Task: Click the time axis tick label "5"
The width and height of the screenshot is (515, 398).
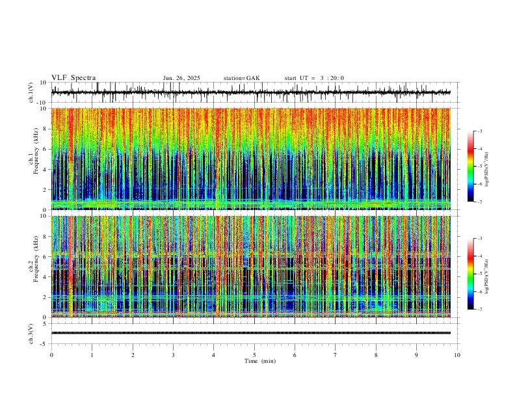Action: 254,355
